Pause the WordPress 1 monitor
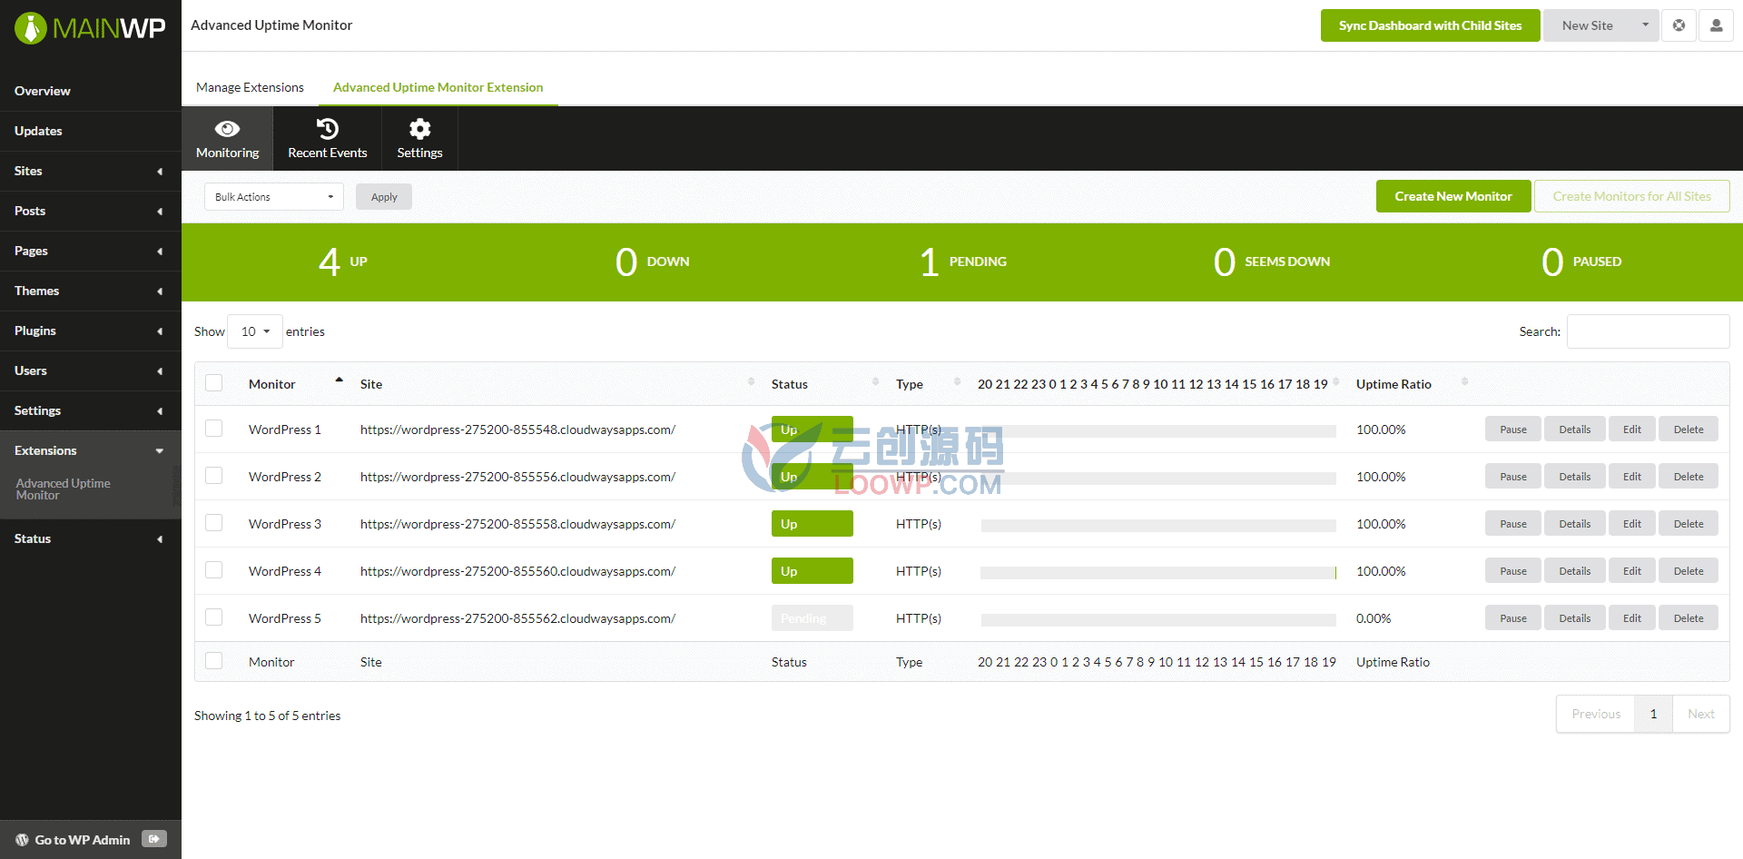1743x859 pixels. [1512, 429]
